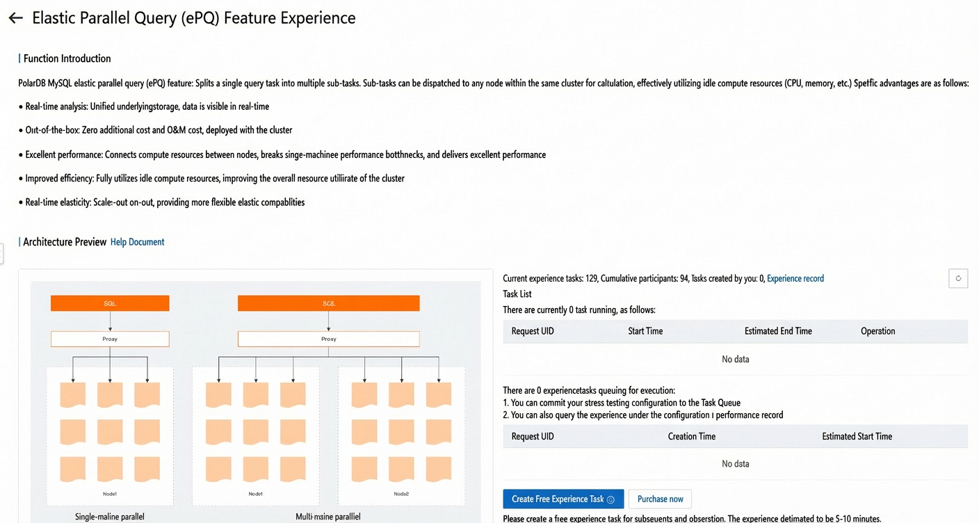Click the Proxy box under multi-machine SQL
Image resolution: width=979 pixels, height=523 pixels.
point(329,339)
